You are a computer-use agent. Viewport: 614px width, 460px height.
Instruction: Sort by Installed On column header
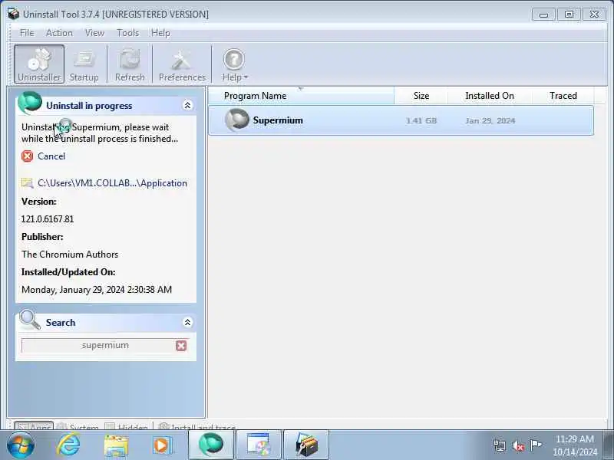tap(490, 95)
